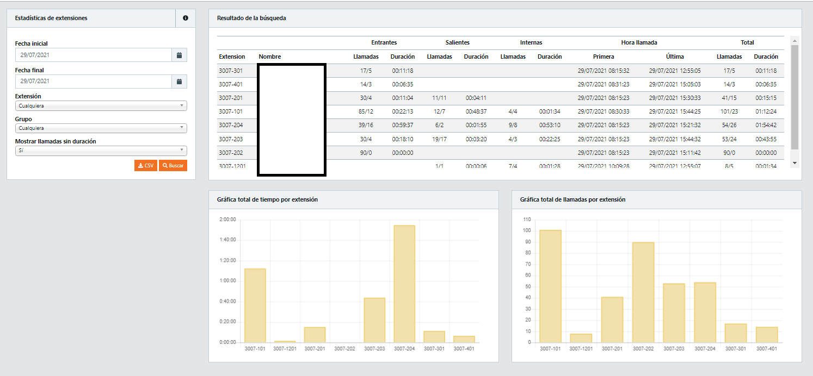Click the Nombre column header
813x376 pixels.
point(270,57)
